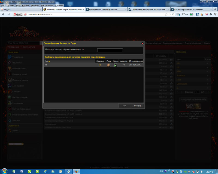Click the race icon in Jill's row
The height and width of the screenshot is (174, 218).
(x=108, y=65)
